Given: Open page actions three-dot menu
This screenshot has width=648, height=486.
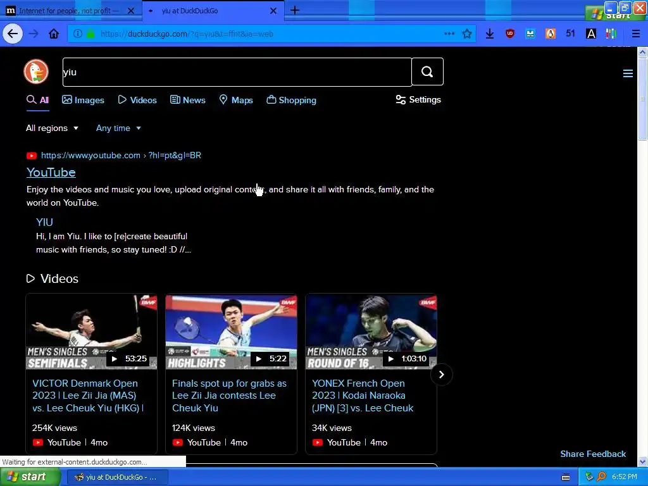Looking at the screenshot, I should point(449,34).
